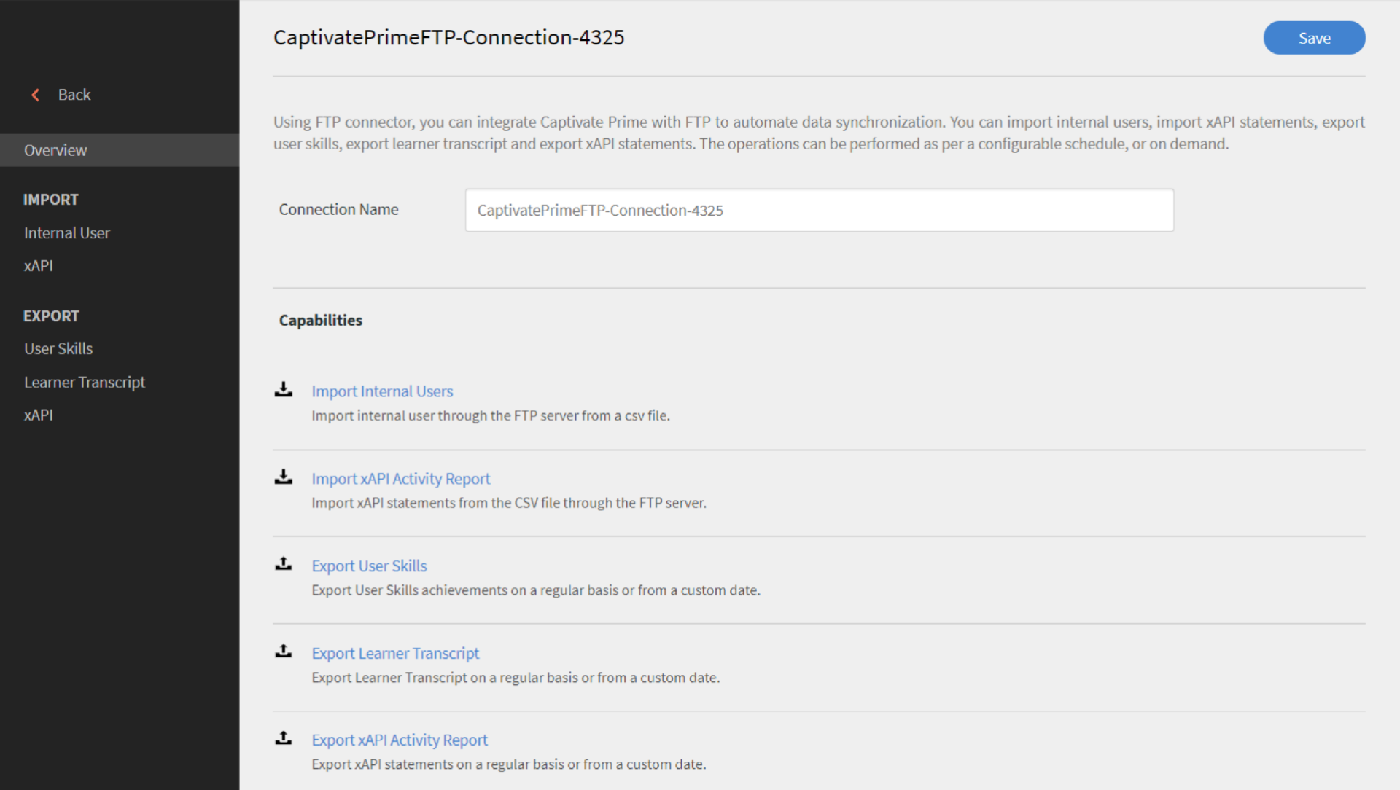Click text 'Export User Skills achievements on a regular basis'
The width and height of the screenshot is (1400, 790).
(x=465, y=590)
